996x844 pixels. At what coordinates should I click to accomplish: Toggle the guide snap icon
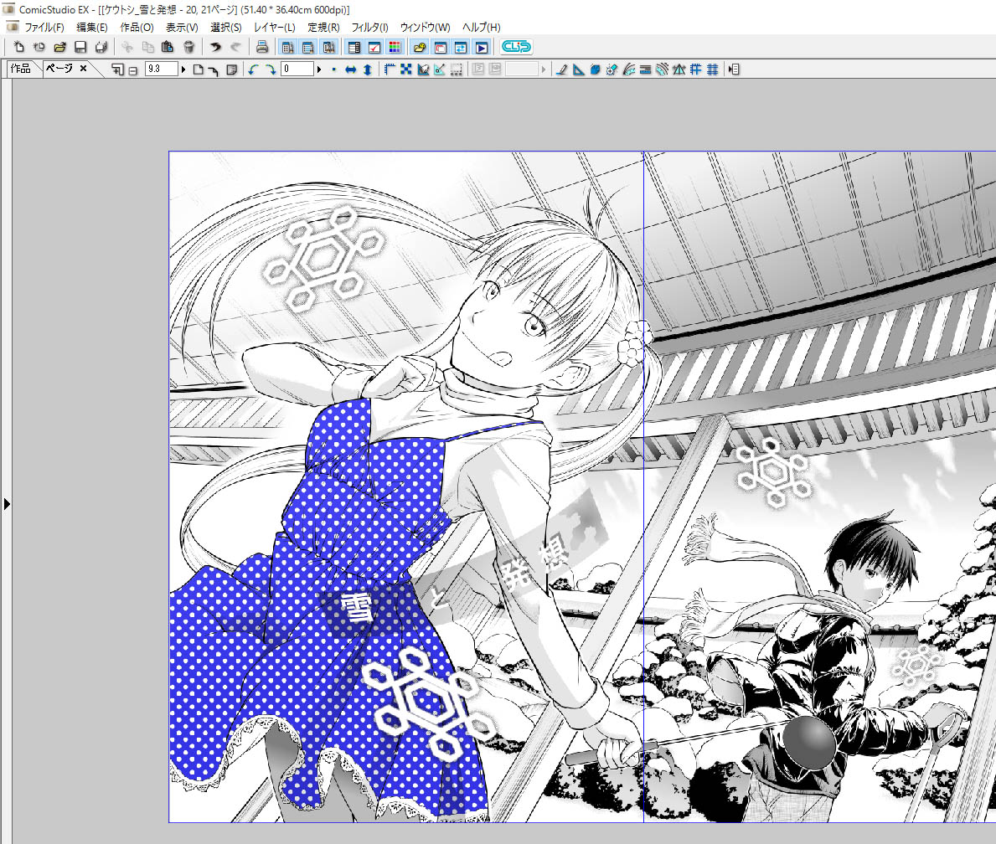(x=696, y=69)
